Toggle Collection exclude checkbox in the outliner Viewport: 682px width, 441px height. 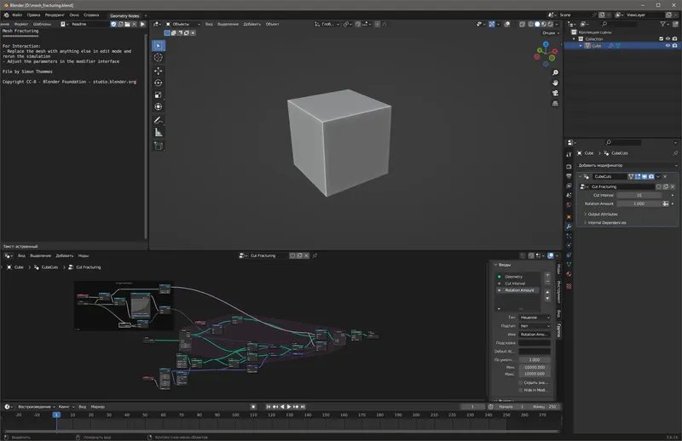point(662,38)
